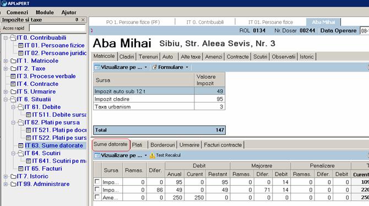The image size is (369, 206).
Task: Open the Formulare dropdown arrow
Action: point(187,67)
